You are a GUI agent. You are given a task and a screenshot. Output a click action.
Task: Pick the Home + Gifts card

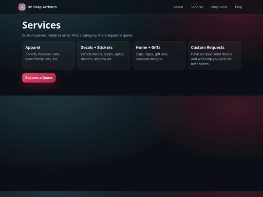(159, 55)
